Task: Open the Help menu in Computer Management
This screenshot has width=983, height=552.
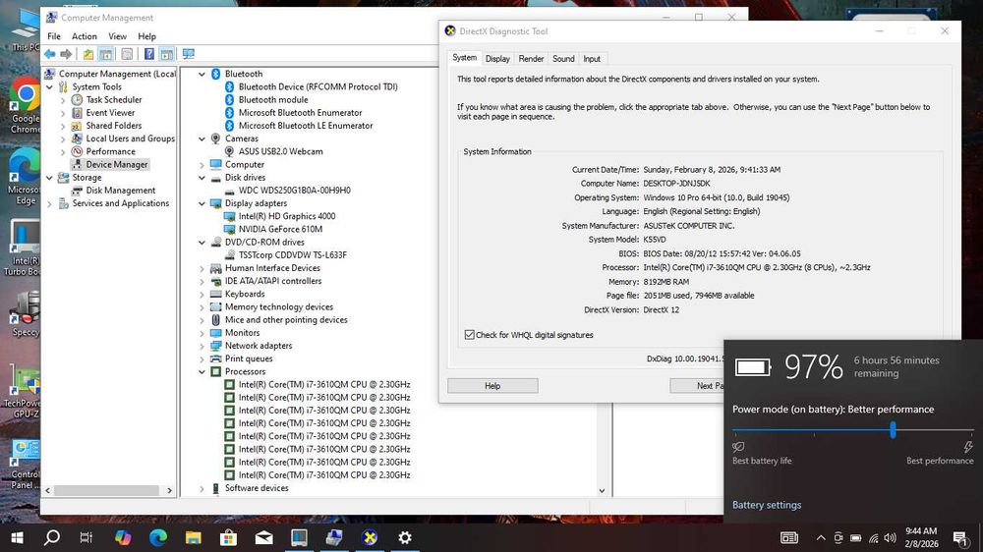Action: [x=146, y=36]
